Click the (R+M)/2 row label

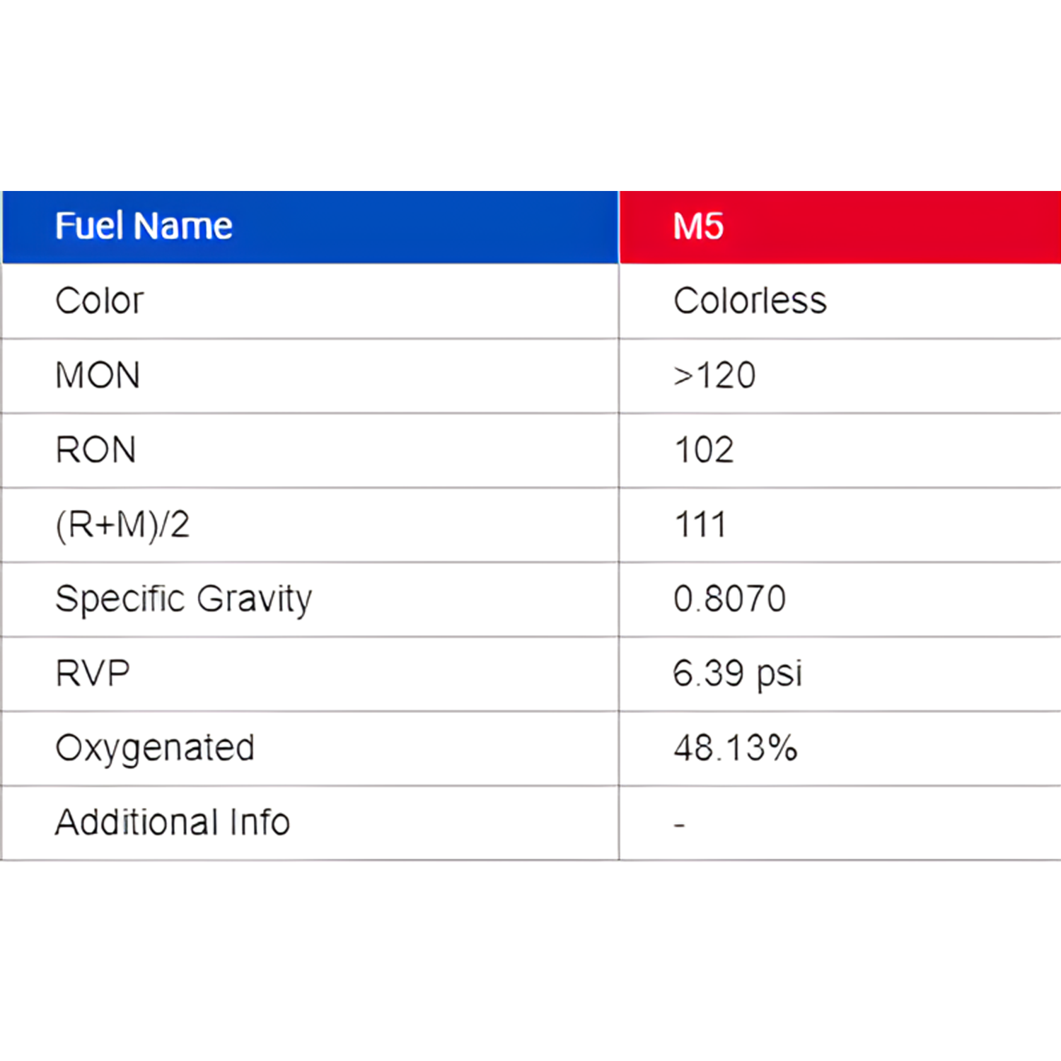[x=122, y=525]
